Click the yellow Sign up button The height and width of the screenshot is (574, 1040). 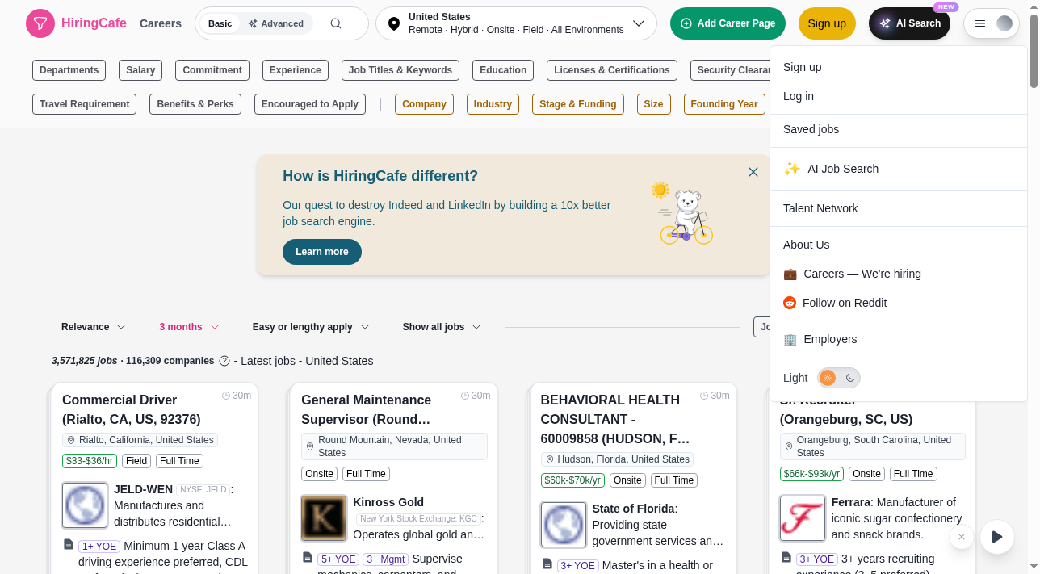(x=827, y=23)
